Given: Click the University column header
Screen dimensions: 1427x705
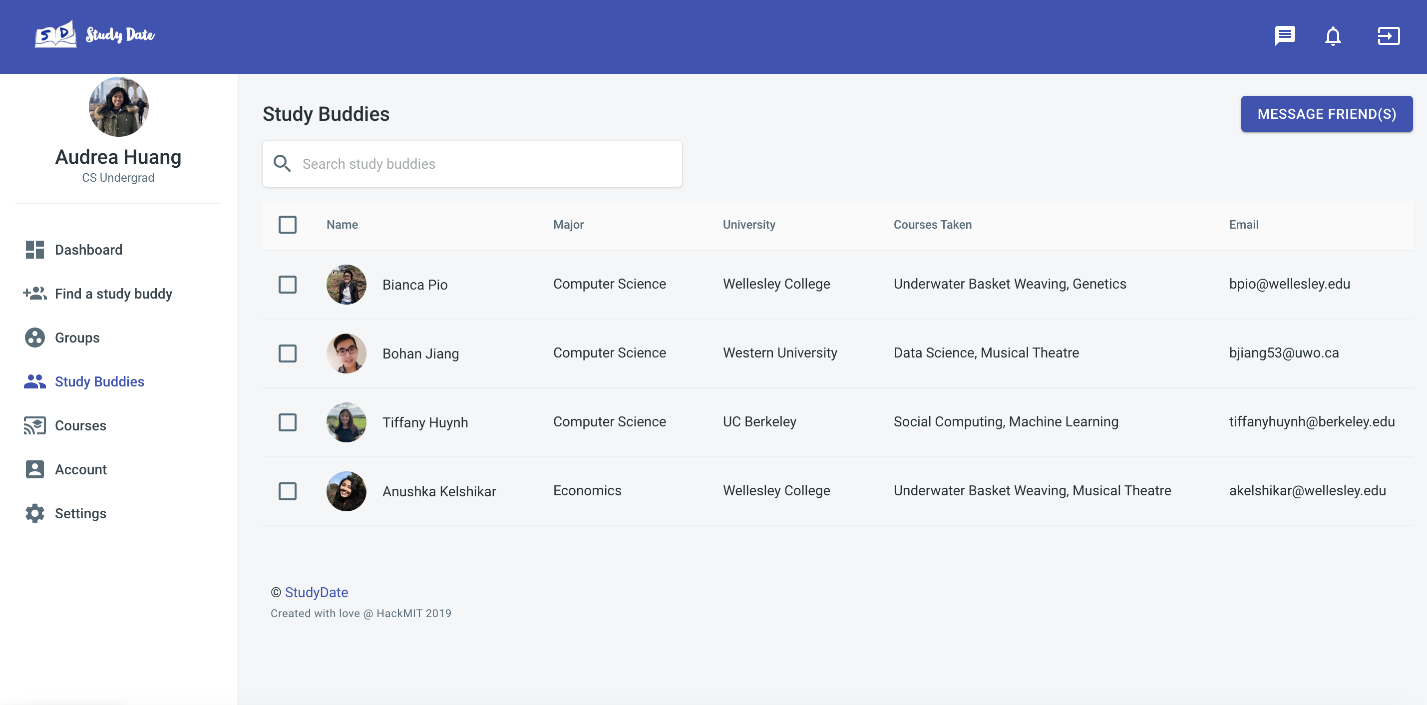Looking at the screenshot, I should [x=748, y=225].
